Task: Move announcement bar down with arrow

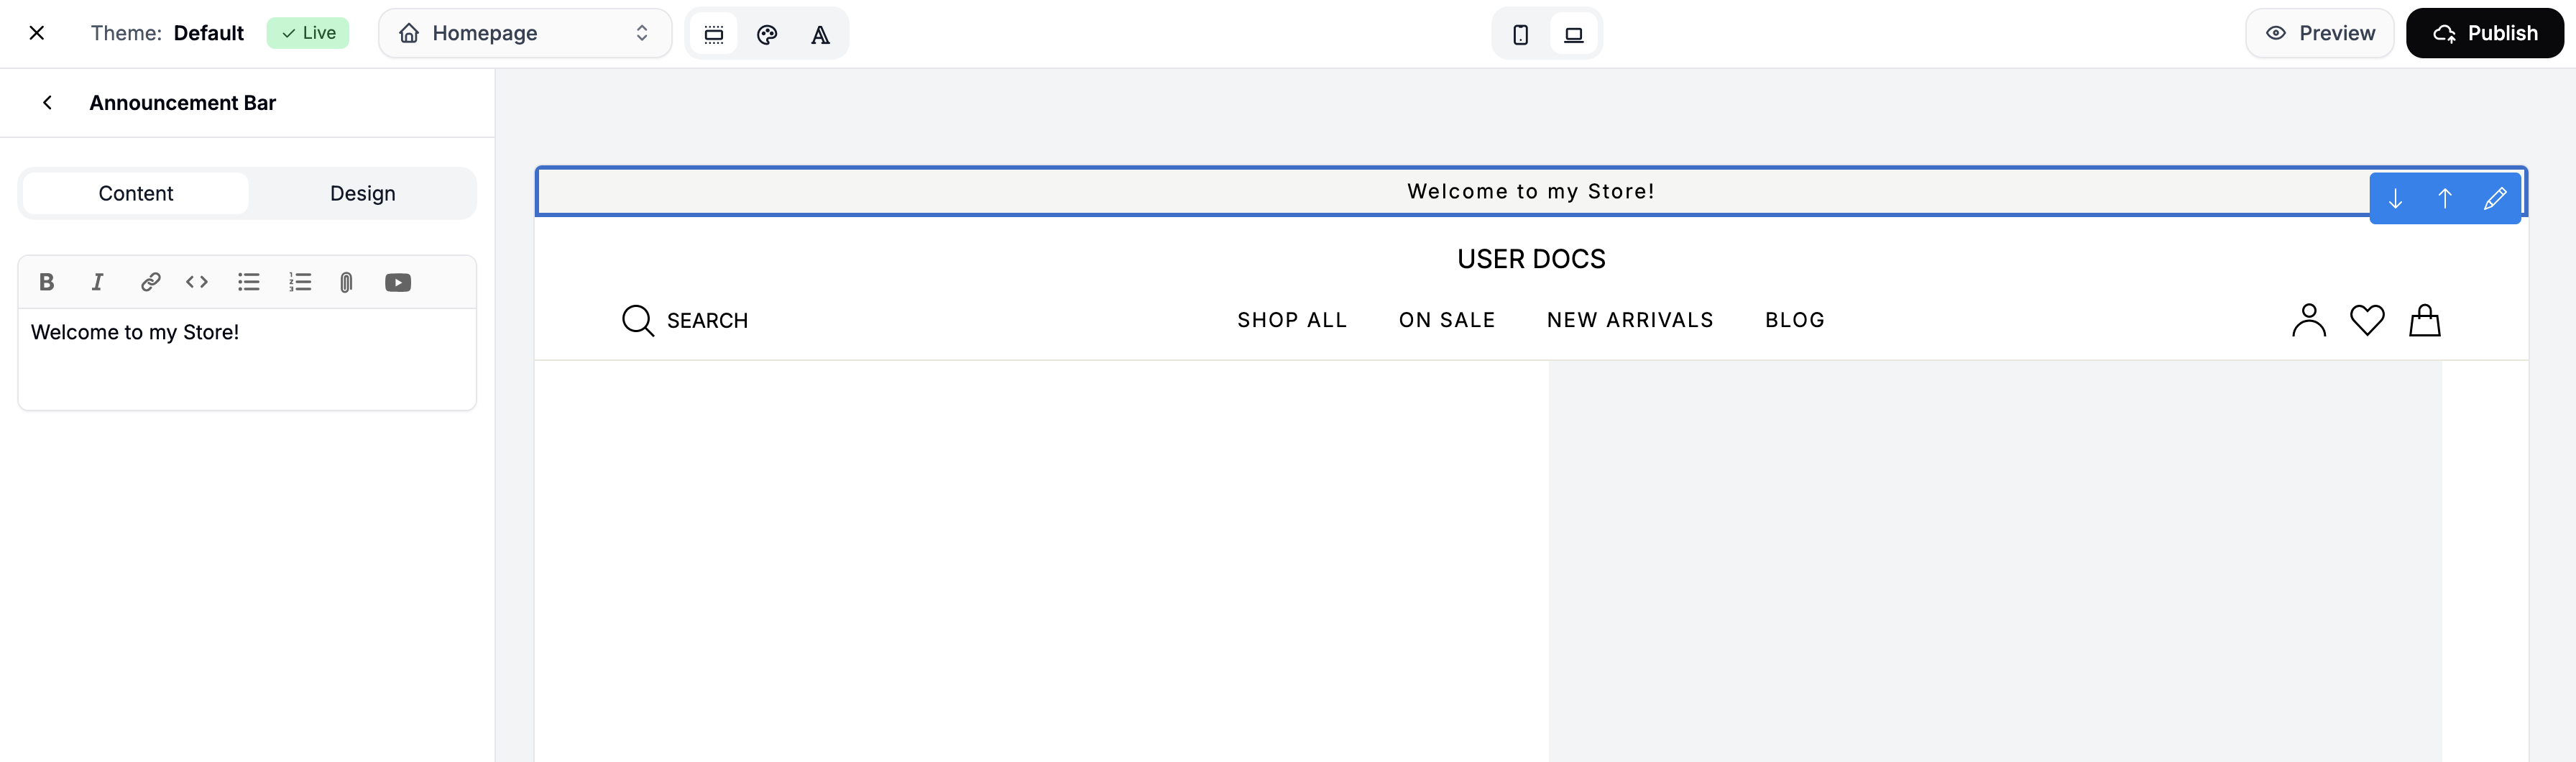Action: click(x=2395, y=198)
